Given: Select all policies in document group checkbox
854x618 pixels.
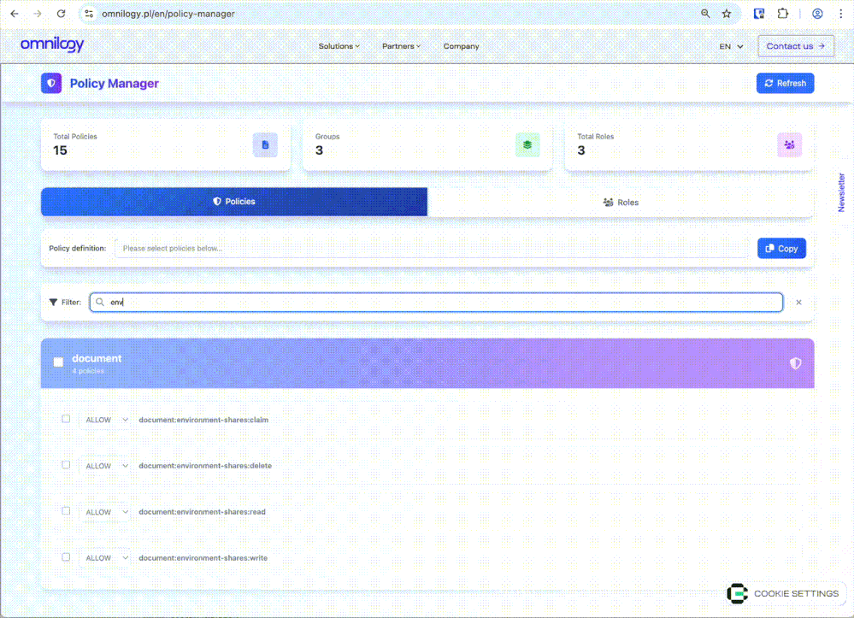Looking at the screenshot, I should click(59, 362).
